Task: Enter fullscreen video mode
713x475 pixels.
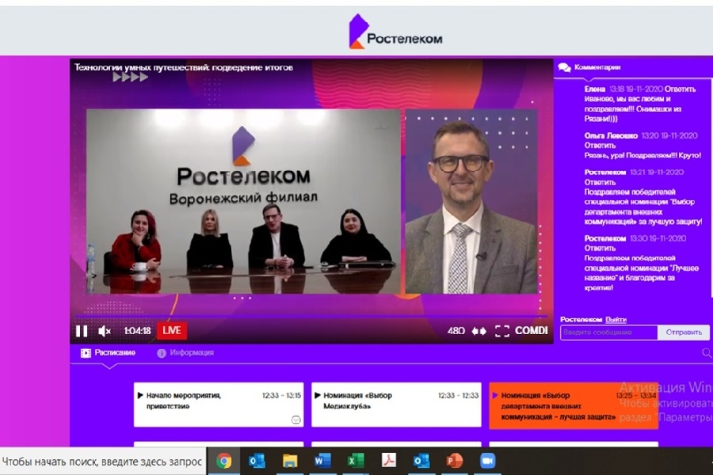Action: [502, 331]
